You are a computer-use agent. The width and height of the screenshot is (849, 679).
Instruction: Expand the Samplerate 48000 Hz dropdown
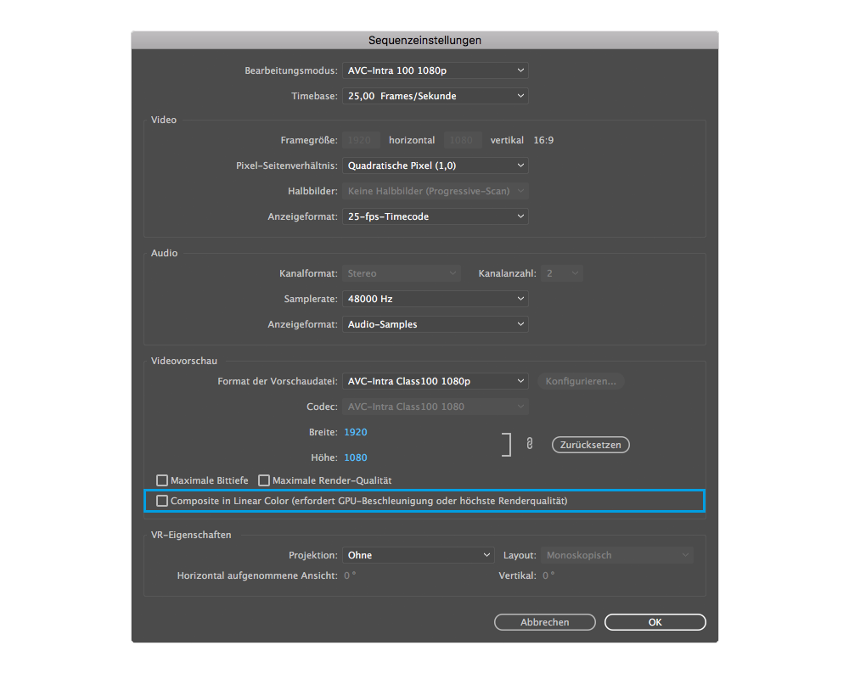[435, 299]
